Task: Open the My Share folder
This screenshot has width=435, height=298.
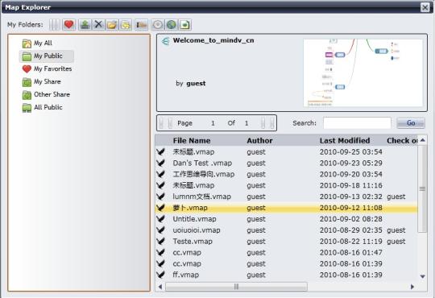Action: coord(41,81)
